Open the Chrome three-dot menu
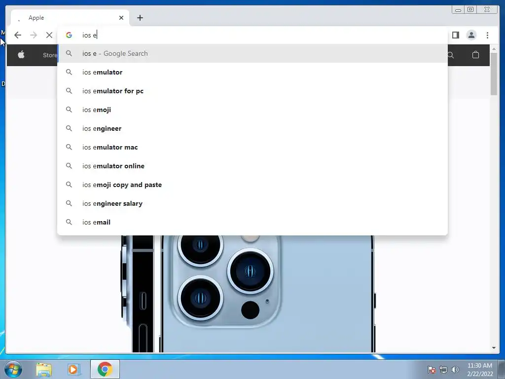 click(x=487, y=35)
